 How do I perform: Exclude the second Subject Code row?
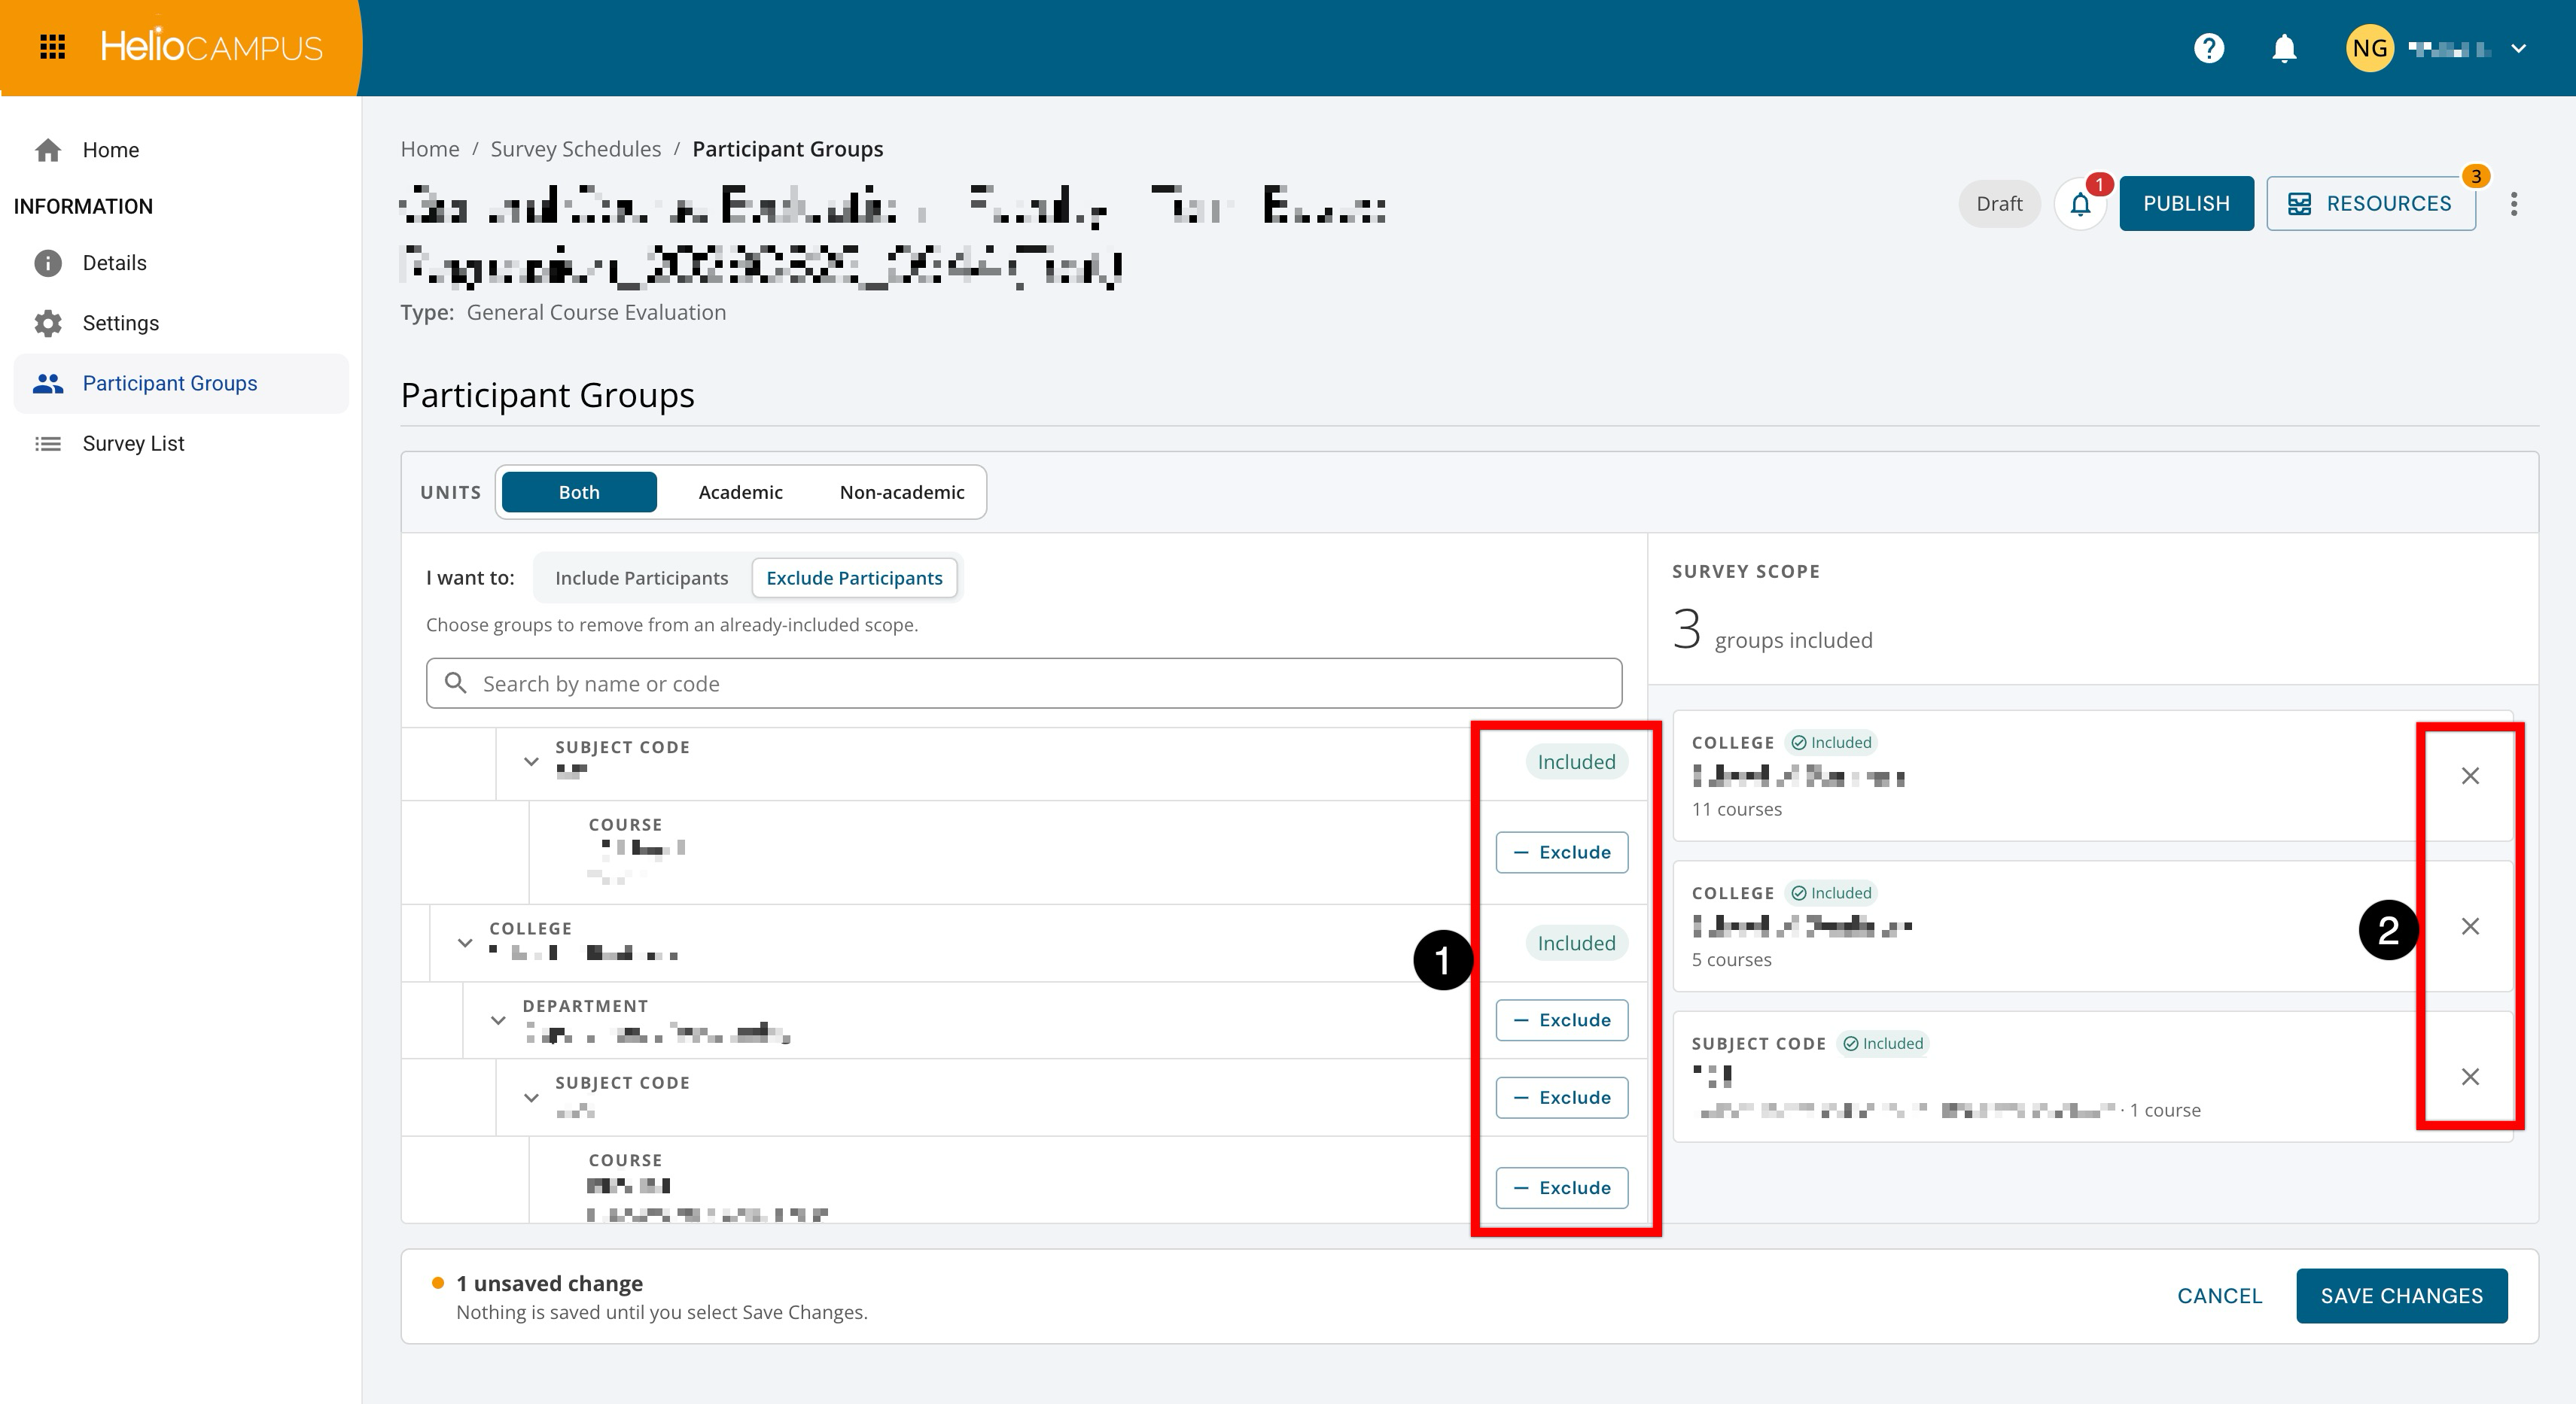(x=1562, y=1097)
